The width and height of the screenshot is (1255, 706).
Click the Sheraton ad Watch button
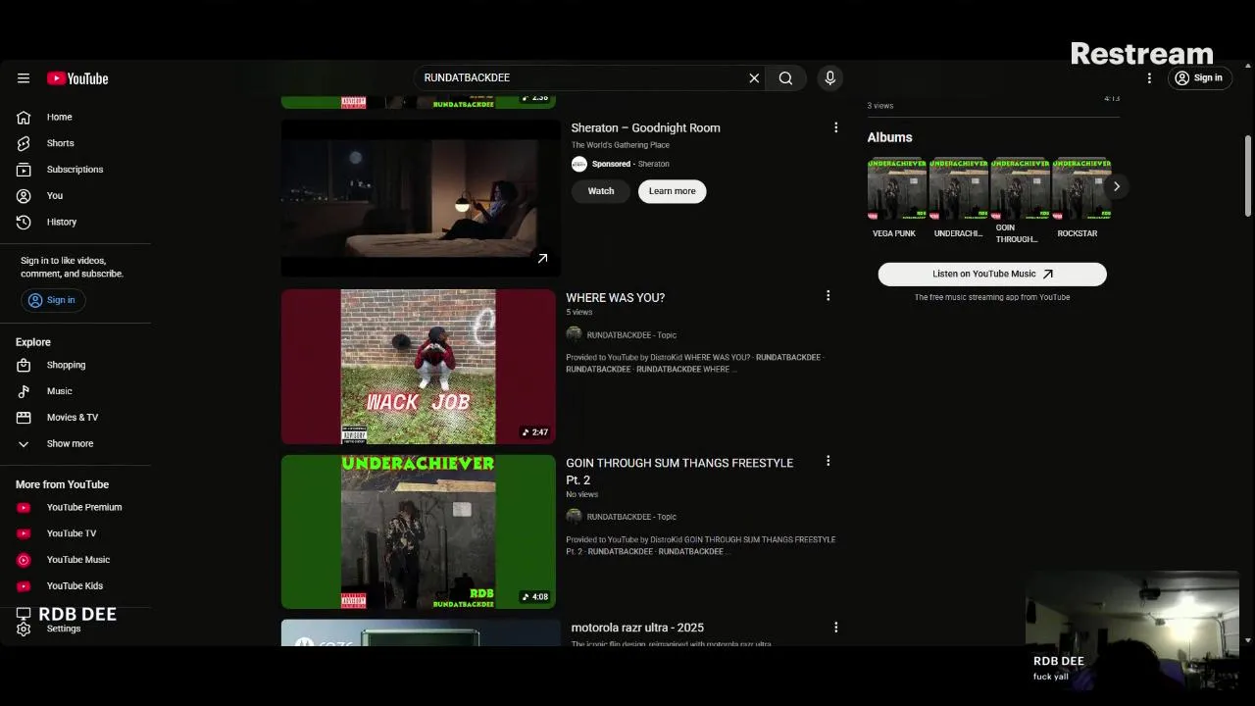tap(601, 191)
